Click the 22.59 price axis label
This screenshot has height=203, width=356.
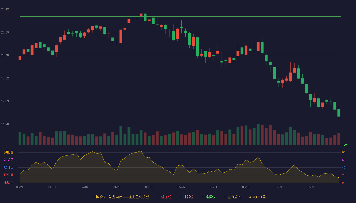tap(5, 32)
